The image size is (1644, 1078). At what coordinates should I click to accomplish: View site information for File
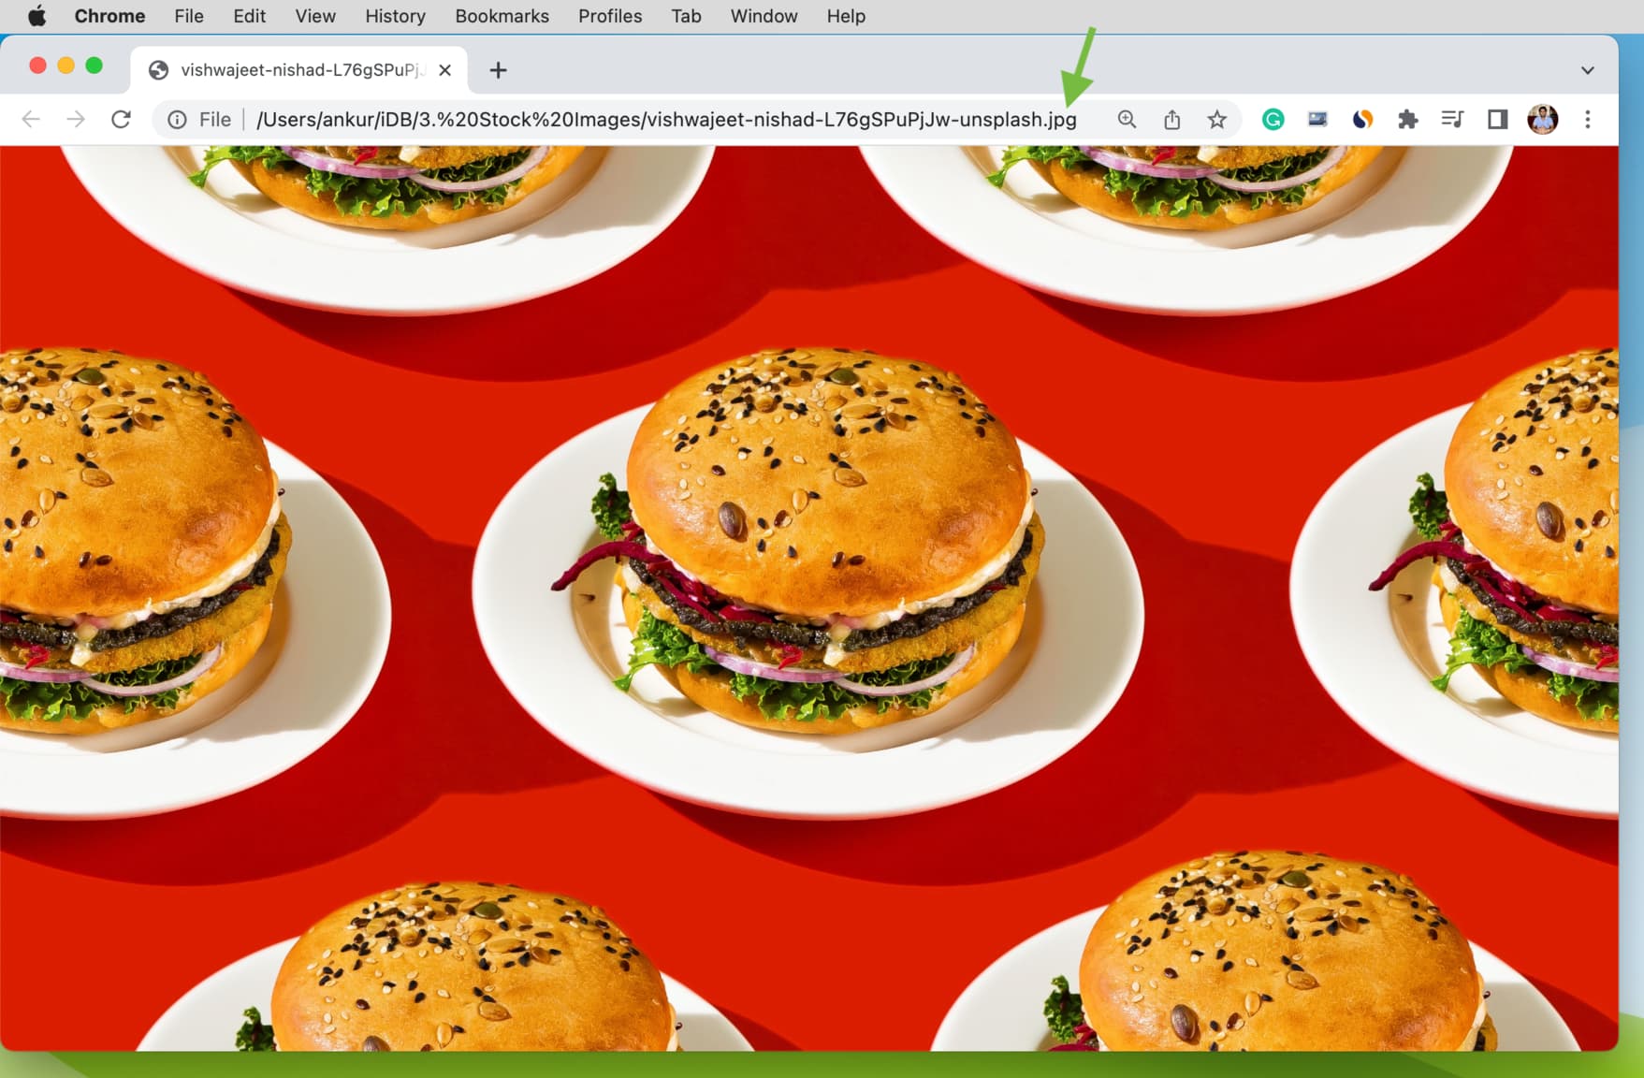[x=177, y=120]
